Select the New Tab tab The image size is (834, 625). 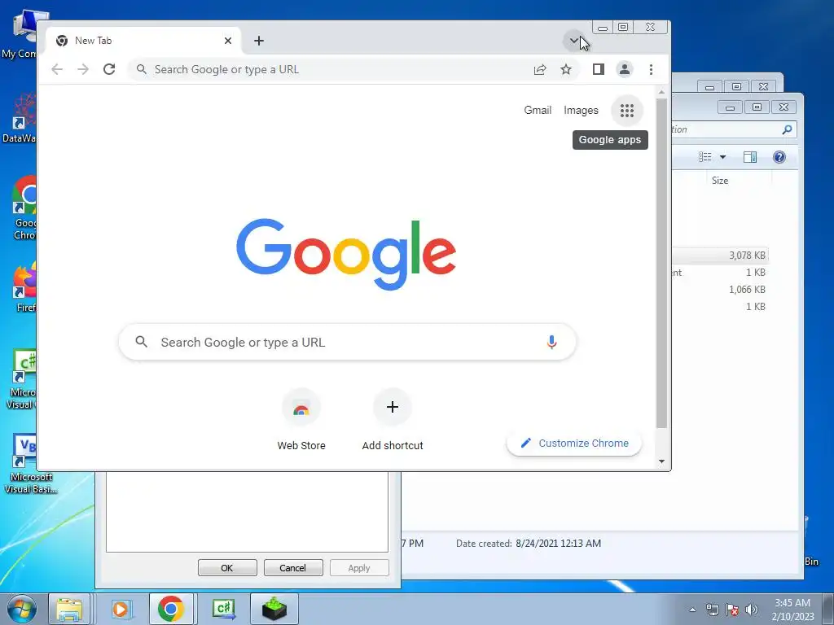pos(143,41)
